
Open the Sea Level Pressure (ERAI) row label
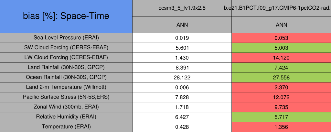point(66,38)
